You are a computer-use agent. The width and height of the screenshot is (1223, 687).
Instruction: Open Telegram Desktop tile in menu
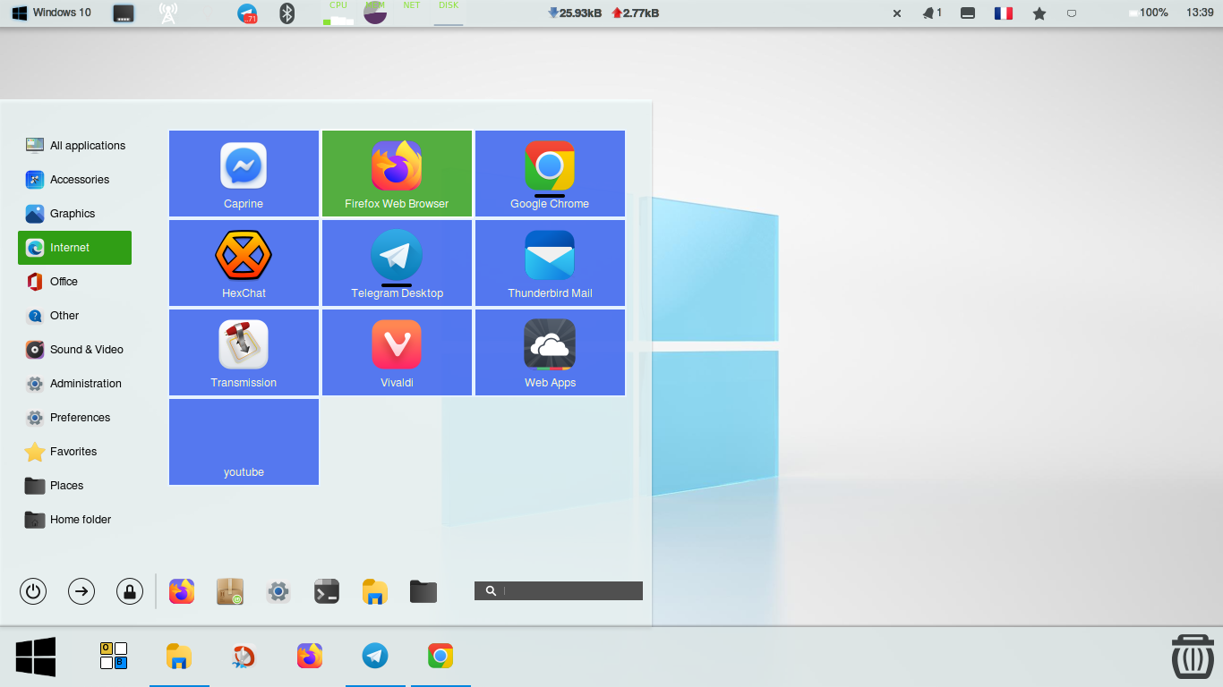pos(397,263)
